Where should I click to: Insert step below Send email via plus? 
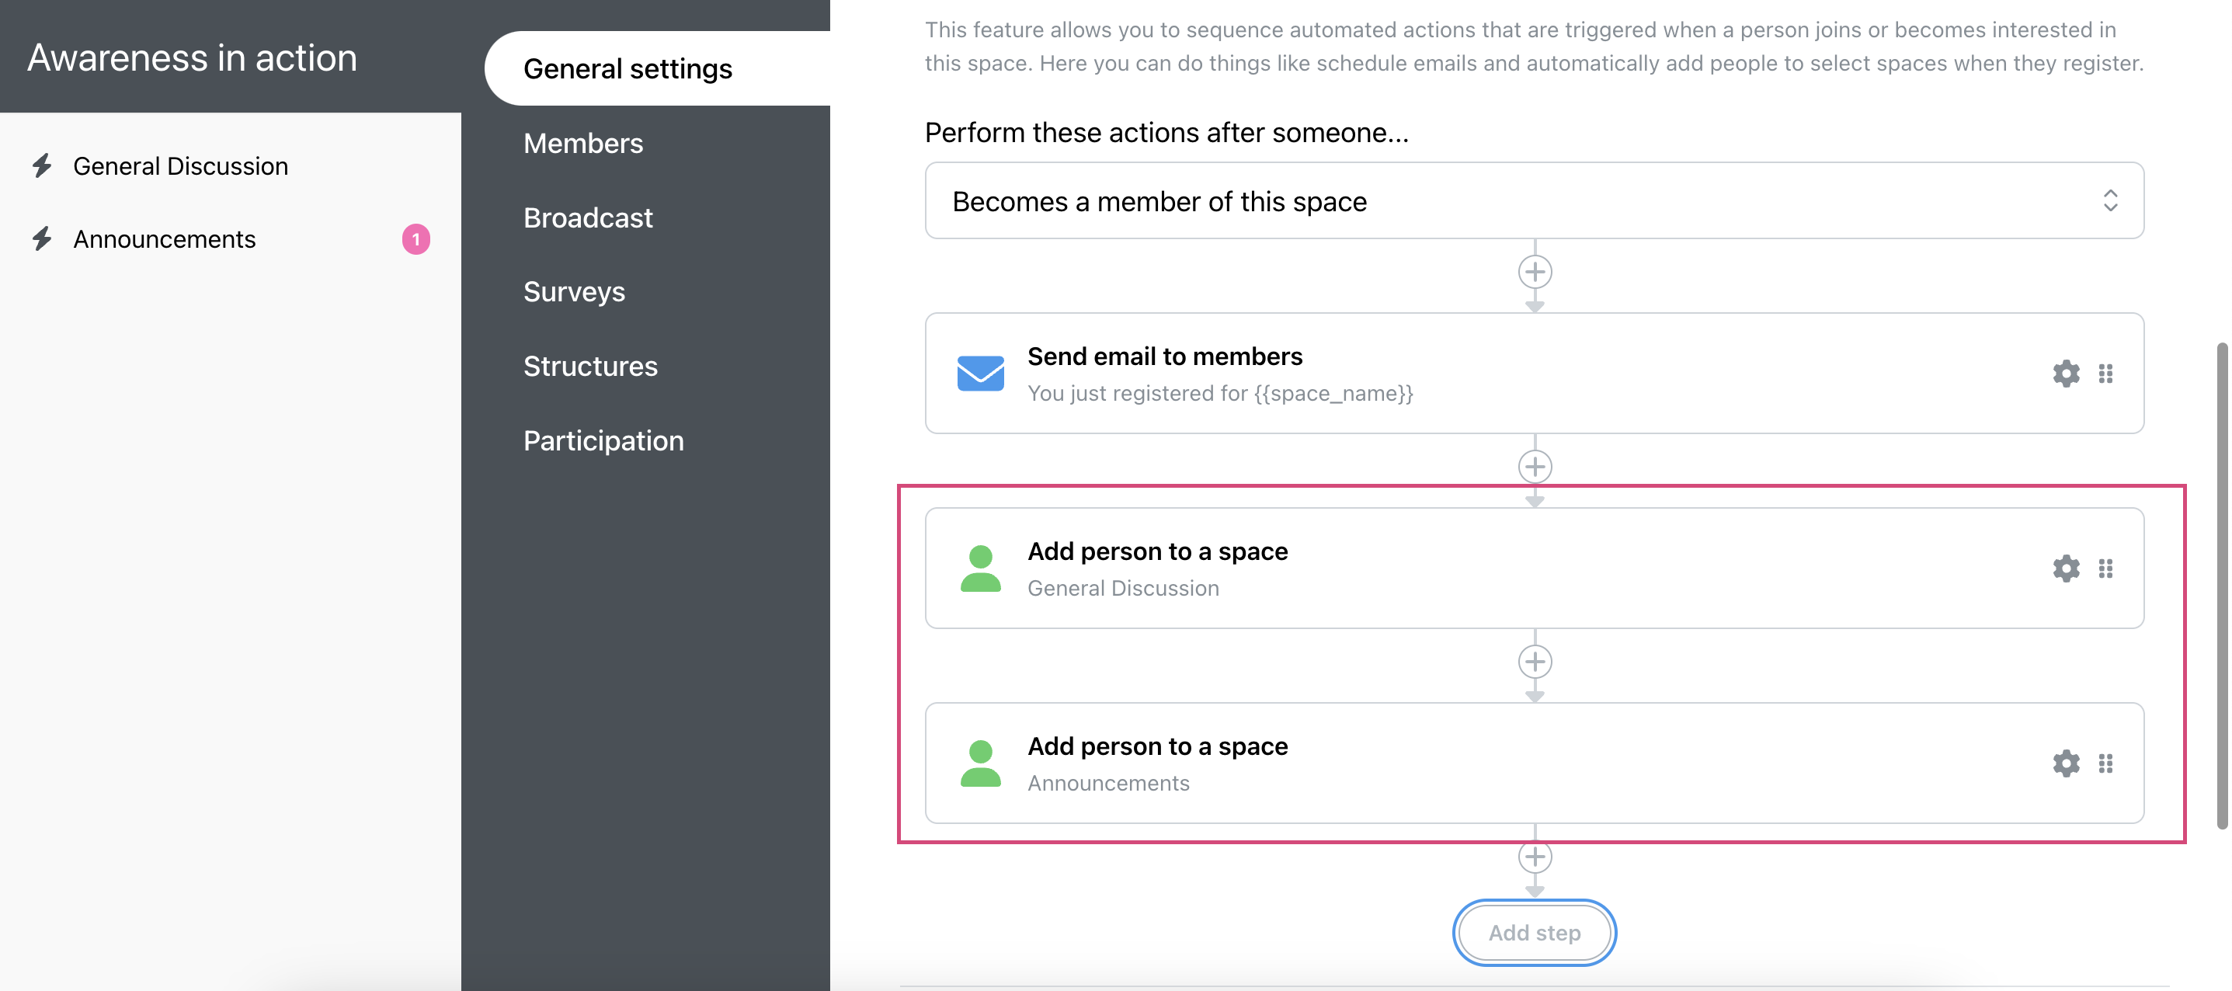click(1535, 467)
